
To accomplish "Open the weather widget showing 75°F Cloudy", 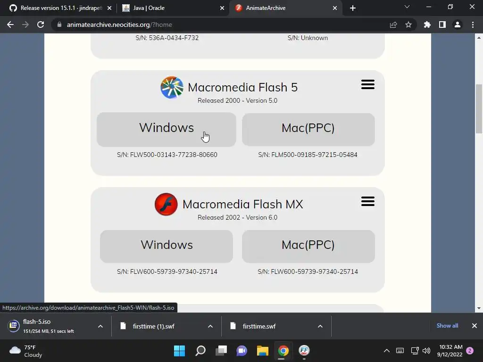I will [26, 351].
